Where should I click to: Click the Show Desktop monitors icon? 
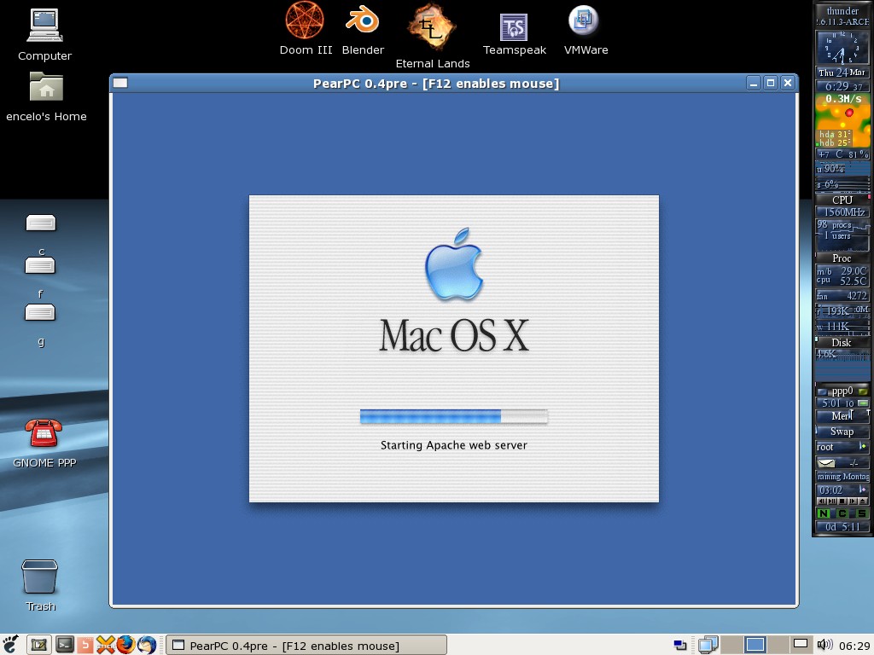(708, 645)
